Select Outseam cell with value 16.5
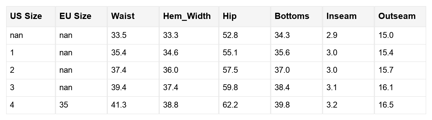The image size is (432, 120). pos(400,105)
